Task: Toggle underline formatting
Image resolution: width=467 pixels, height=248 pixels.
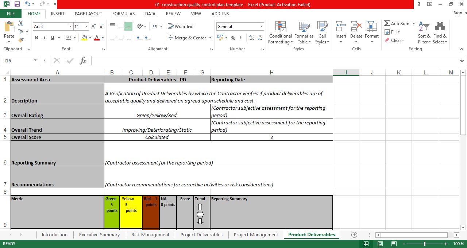Action: pos(52,38)
